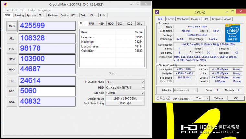Viewport: 246px width, 139px height.
Task: Open the Info tab
Action: pos(102,16)
